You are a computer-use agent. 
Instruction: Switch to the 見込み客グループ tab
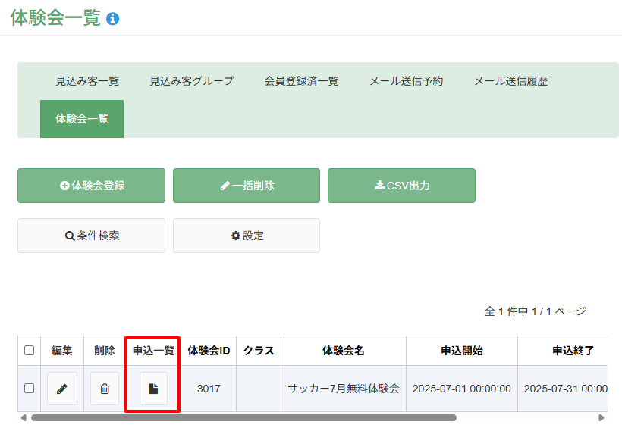point(192,81)
